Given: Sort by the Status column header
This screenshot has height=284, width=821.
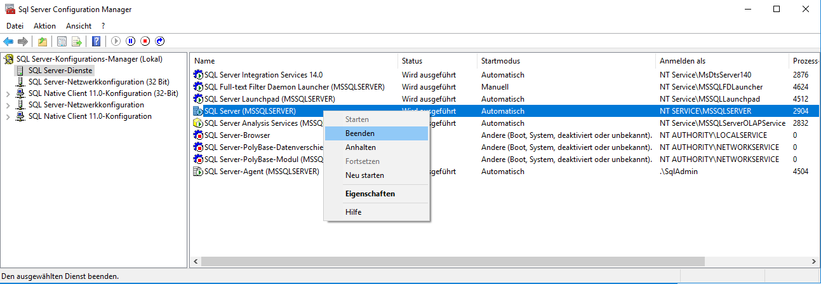Looking at the screenshot, I should 437,61.
